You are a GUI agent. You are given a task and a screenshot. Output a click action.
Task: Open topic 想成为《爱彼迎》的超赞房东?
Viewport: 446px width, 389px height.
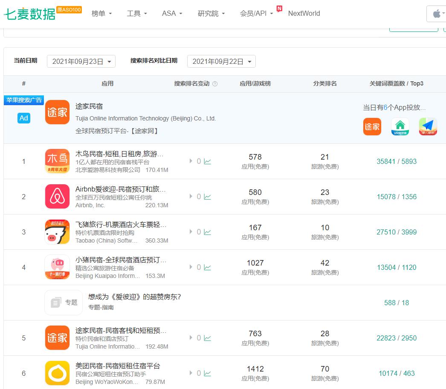[135, 297]
